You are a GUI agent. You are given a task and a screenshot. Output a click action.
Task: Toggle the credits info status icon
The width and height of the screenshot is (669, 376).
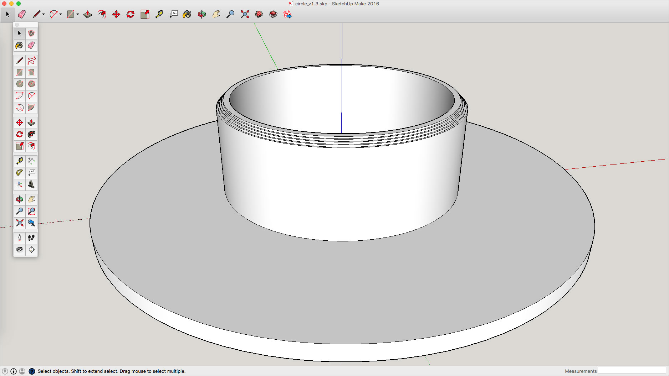click(14, 371)
